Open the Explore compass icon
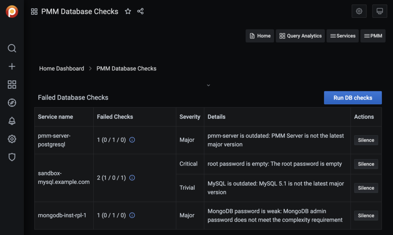Screen dimensions: 393x235 (12, 102)
